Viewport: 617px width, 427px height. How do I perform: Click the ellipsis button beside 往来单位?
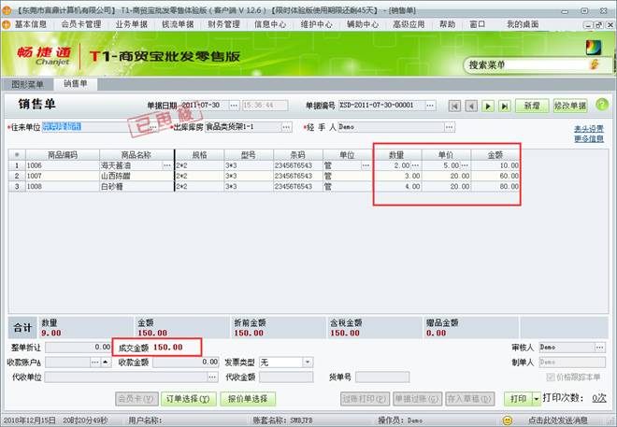[x=152, y=126]
